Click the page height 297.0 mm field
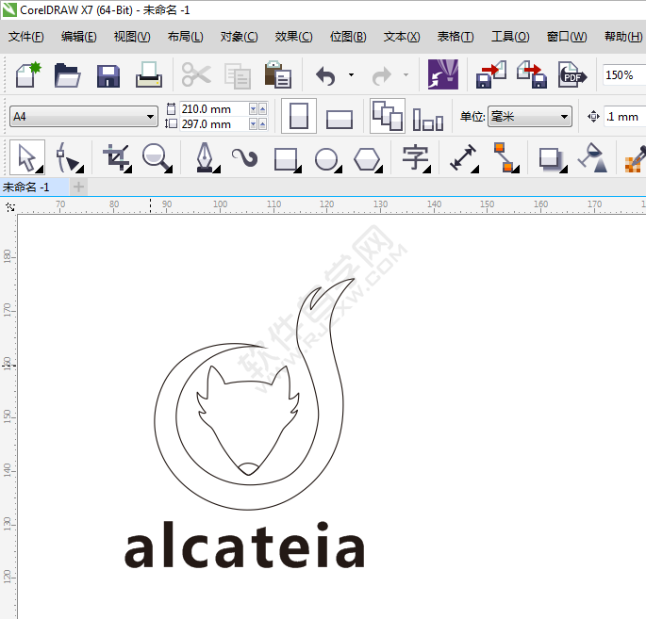The height and width of the screenshot is (619, 646). pyautogui.click(x=214, y=123)
